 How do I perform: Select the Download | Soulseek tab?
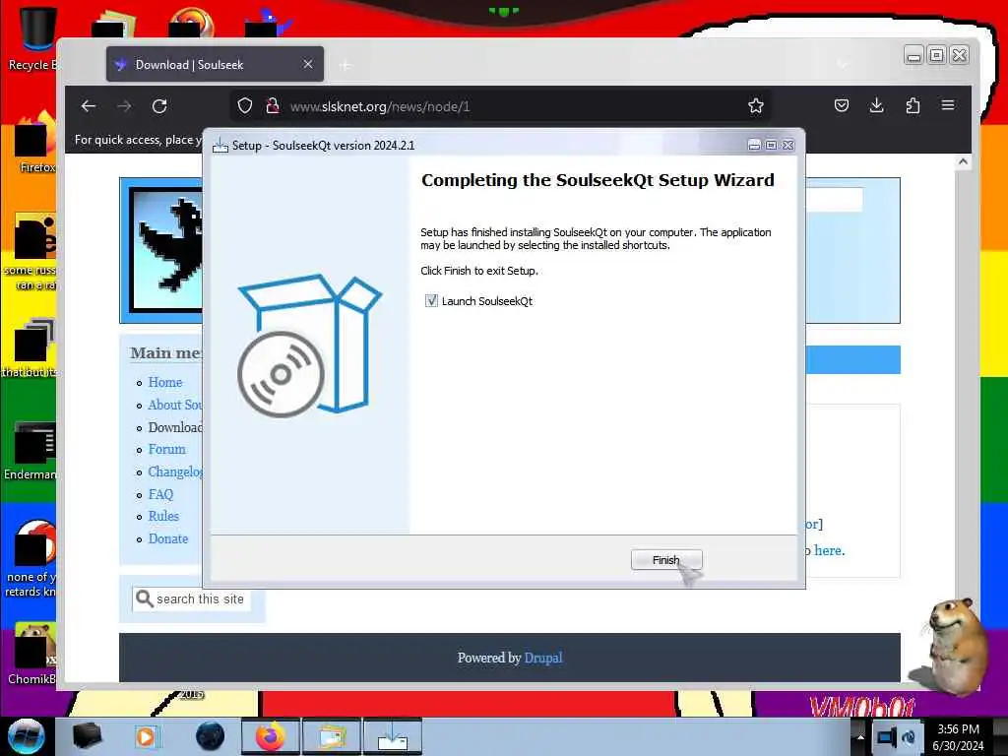215,64
